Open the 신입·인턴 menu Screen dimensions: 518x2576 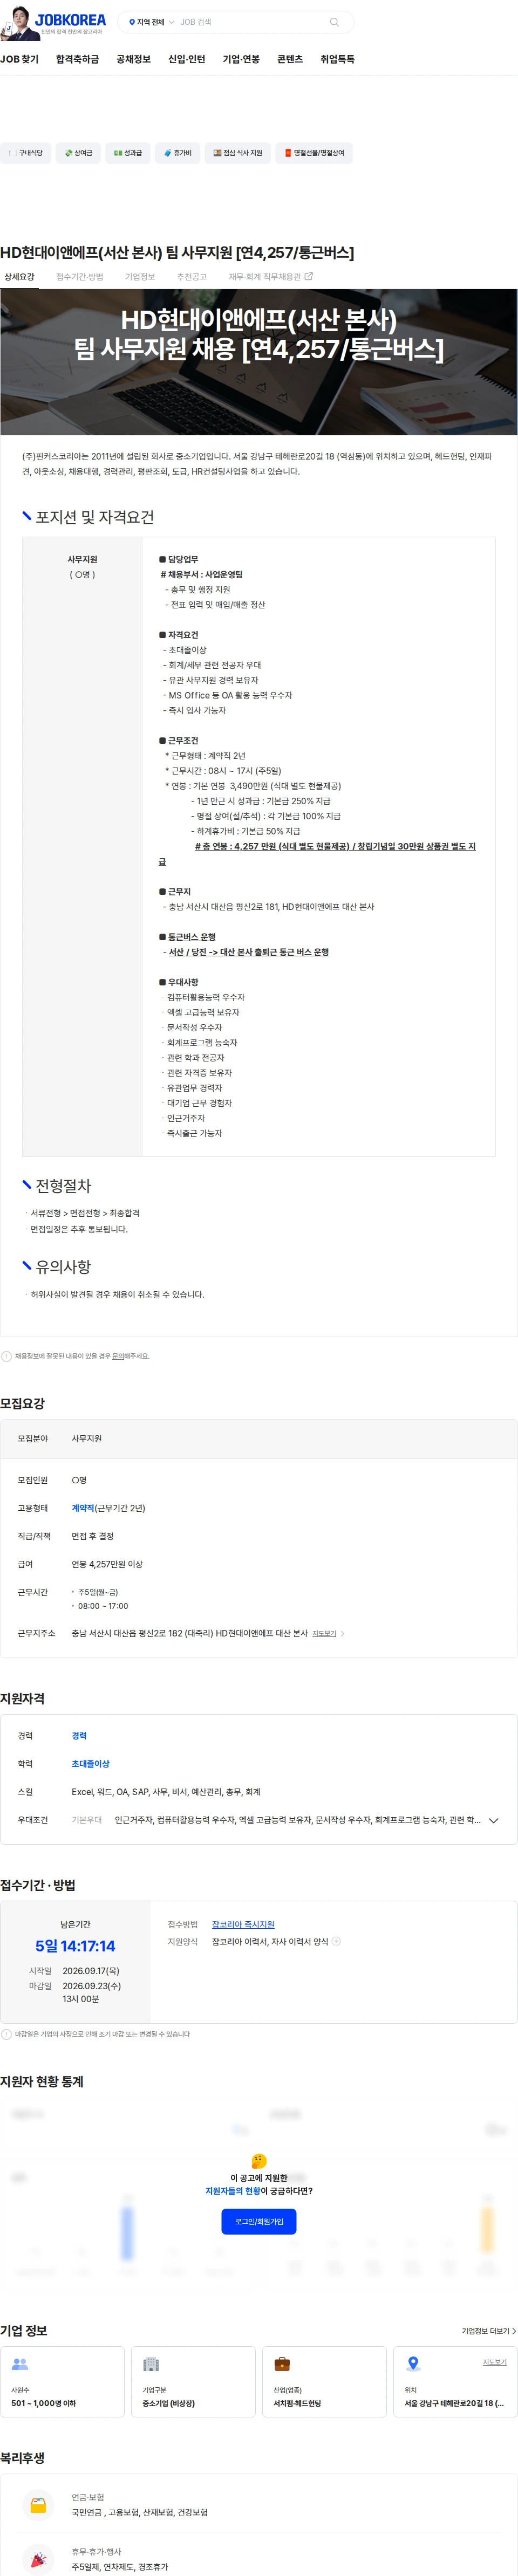[x=186, y=59]
